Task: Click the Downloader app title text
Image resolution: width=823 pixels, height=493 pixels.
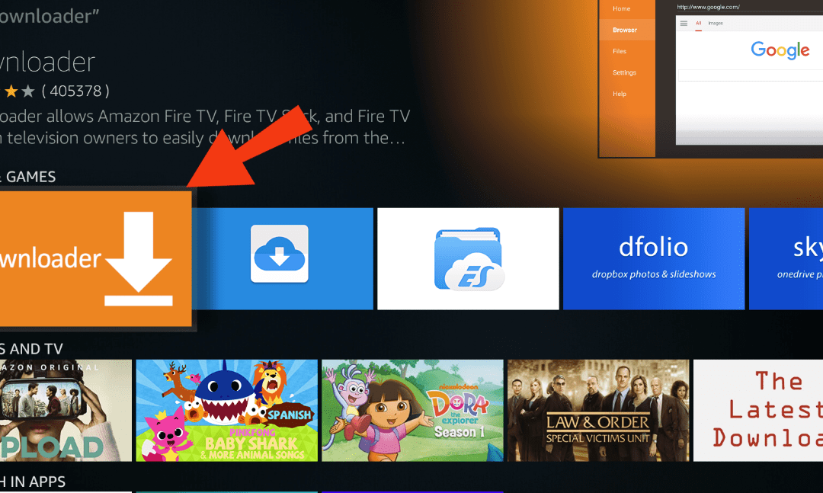Action: (x=47, y=62)
